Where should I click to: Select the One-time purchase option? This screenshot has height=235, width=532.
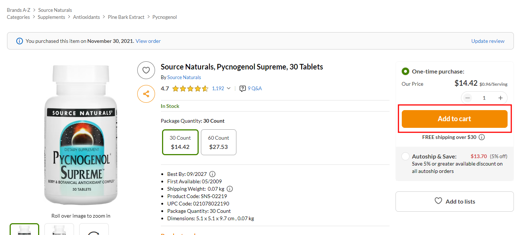pyautogui.click(x=405, y=71)
